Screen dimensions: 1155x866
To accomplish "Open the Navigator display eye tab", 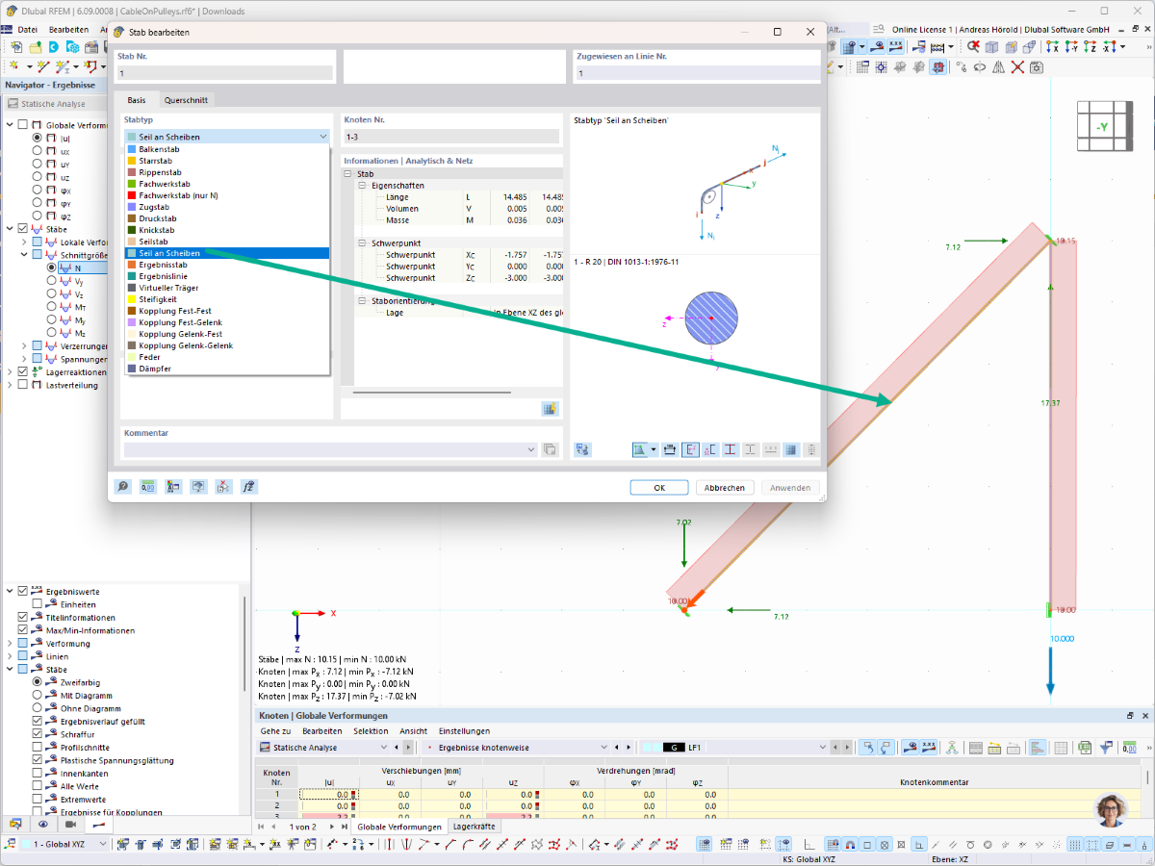I will pyautogui.click(x=43, y=825).
